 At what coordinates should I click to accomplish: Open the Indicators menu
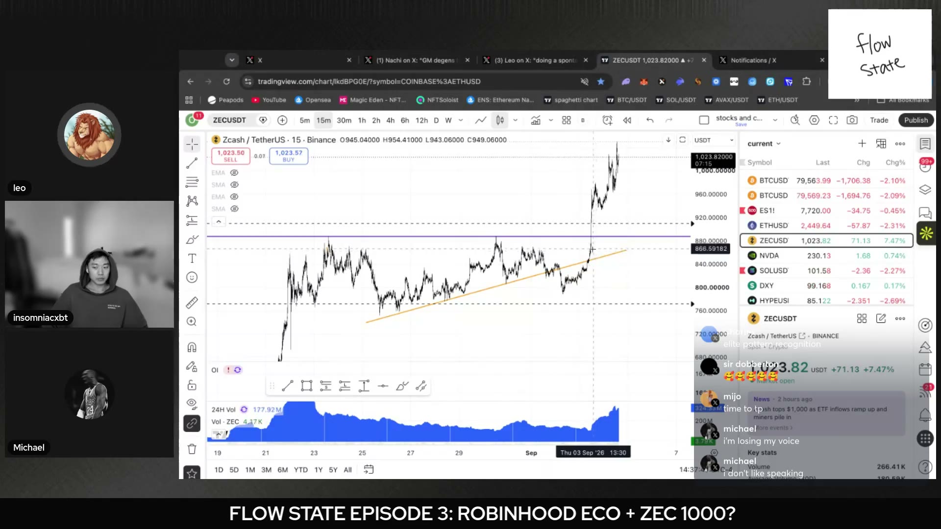click(x=536, y=120)
